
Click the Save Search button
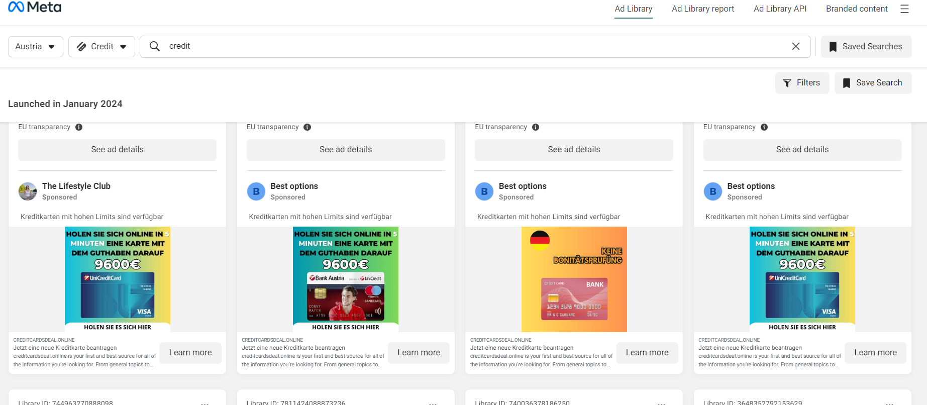tap(873, 83)
